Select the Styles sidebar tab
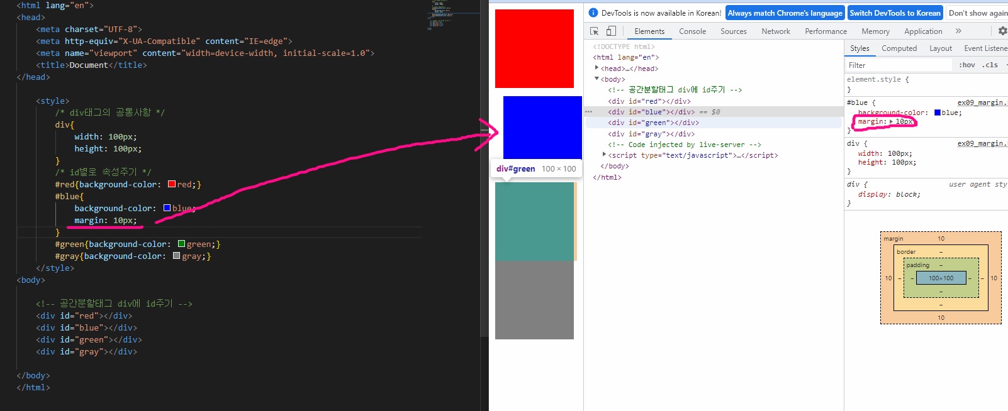This screenshot has width=1008, height=411. coord(860,48)
